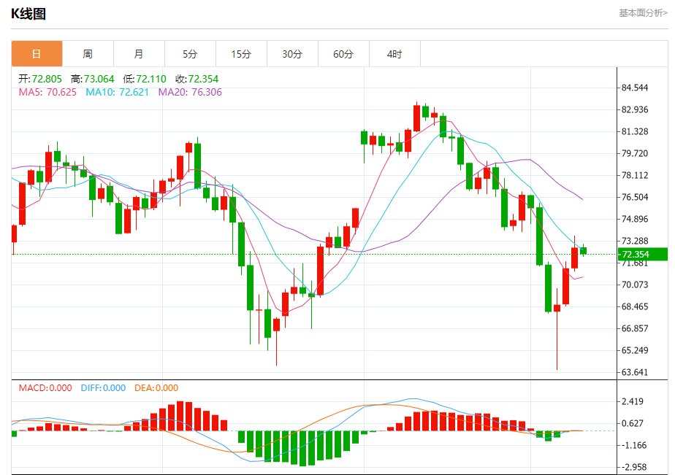Click the MA5: 70.625 legend label
Image resolution: width=675 pixels, height=475 pixels.
[47, 92]
